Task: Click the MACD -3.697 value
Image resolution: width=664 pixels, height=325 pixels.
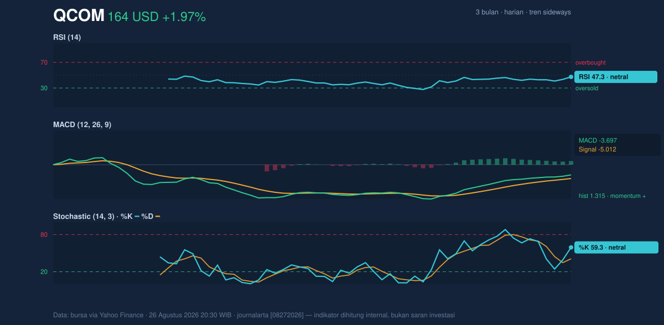Action: [598, 140]
